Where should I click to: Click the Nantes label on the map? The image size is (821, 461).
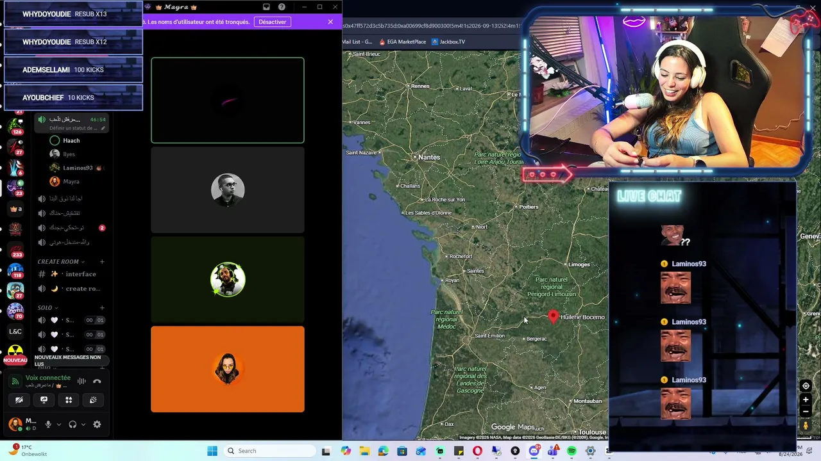(429, 157)
